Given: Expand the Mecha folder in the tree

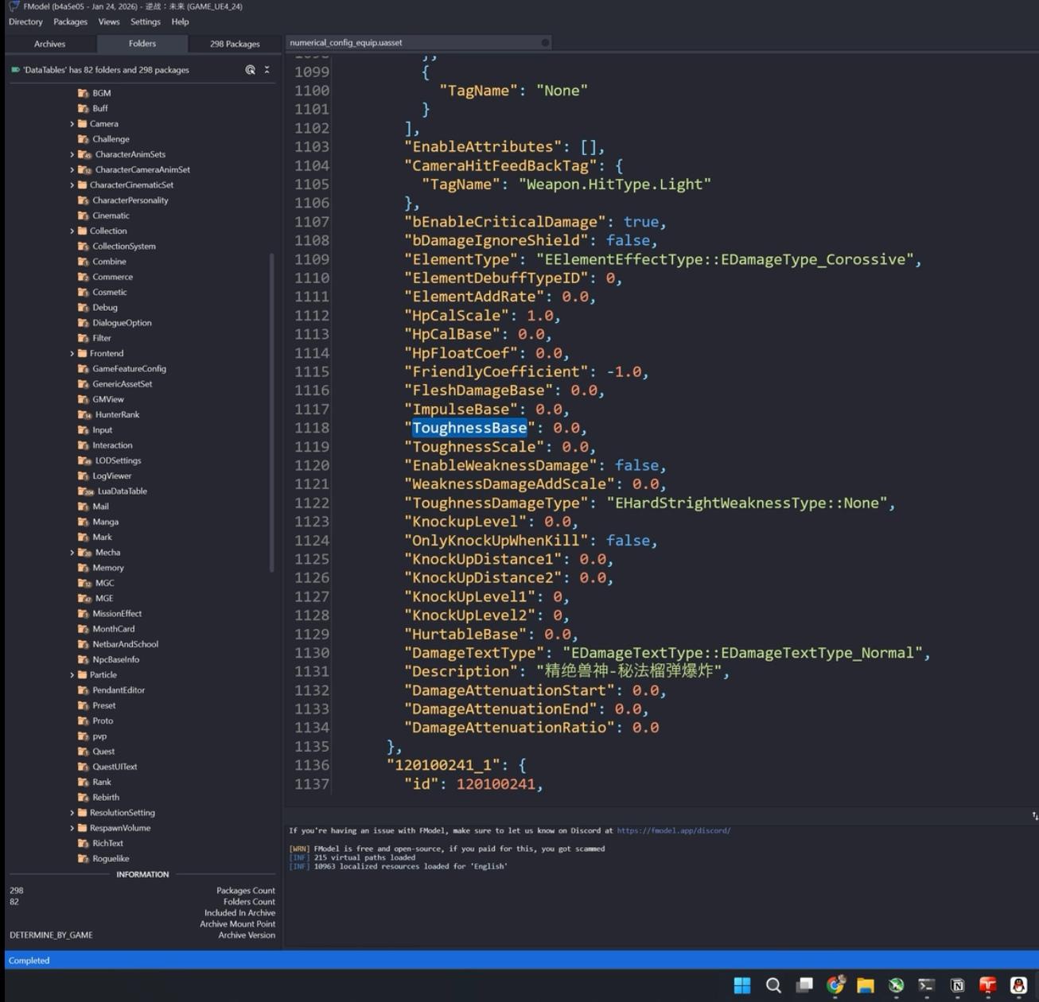Looking at the screenshot, I should click(x=72, y=553).
